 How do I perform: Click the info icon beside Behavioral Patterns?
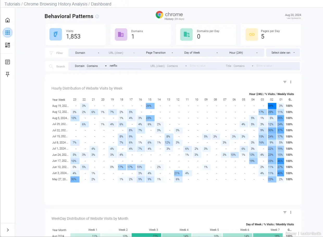coord(97,16)
